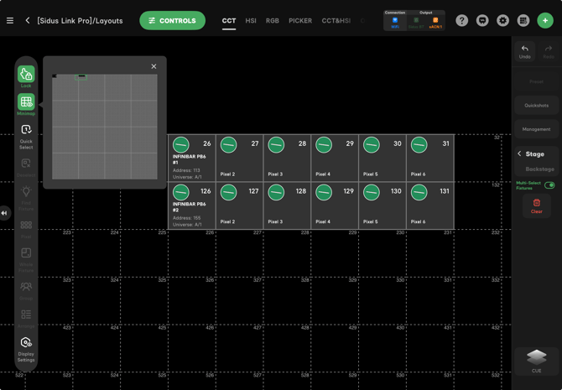Viewport: 562px width, 390px height.
Task: Toggle the Lock tool in left sidebar
Action: coord(26,75)
